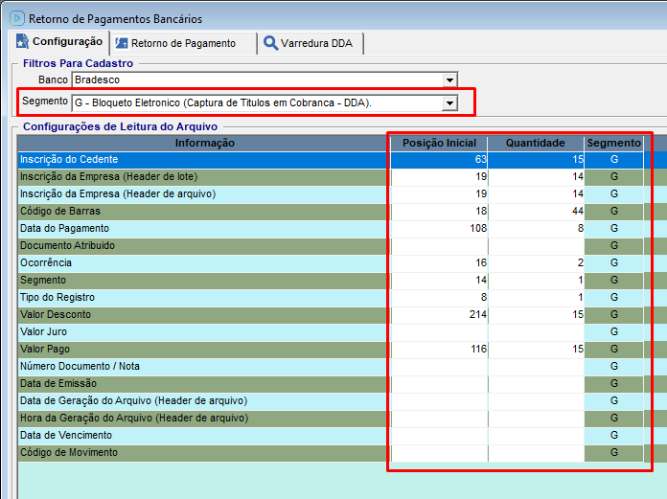Viewport: 667px width, 499px height.
Task: Click the Configuração tab icon
Action: [22, 42]
